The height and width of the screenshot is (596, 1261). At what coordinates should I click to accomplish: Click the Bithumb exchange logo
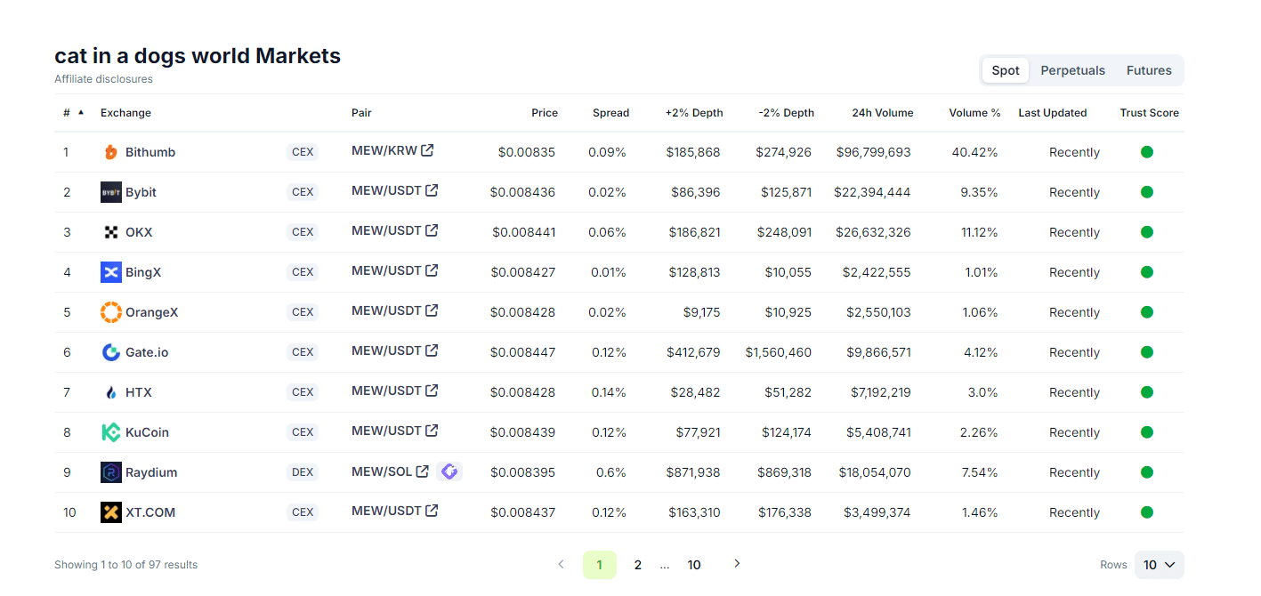click(x=111, y=152)
